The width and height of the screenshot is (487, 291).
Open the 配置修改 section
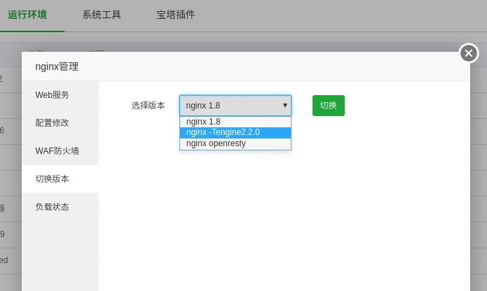60,123
